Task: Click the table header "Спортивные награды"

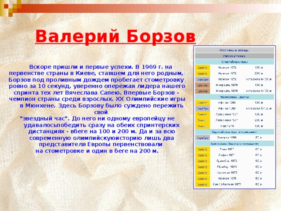Action: click(234, 50)
